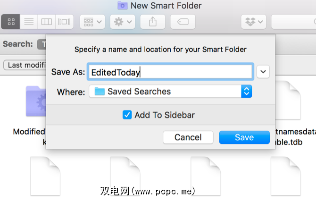Select the Last modified search criterion popup
Viewport: 316px width, 202px height.
point(24,65)
